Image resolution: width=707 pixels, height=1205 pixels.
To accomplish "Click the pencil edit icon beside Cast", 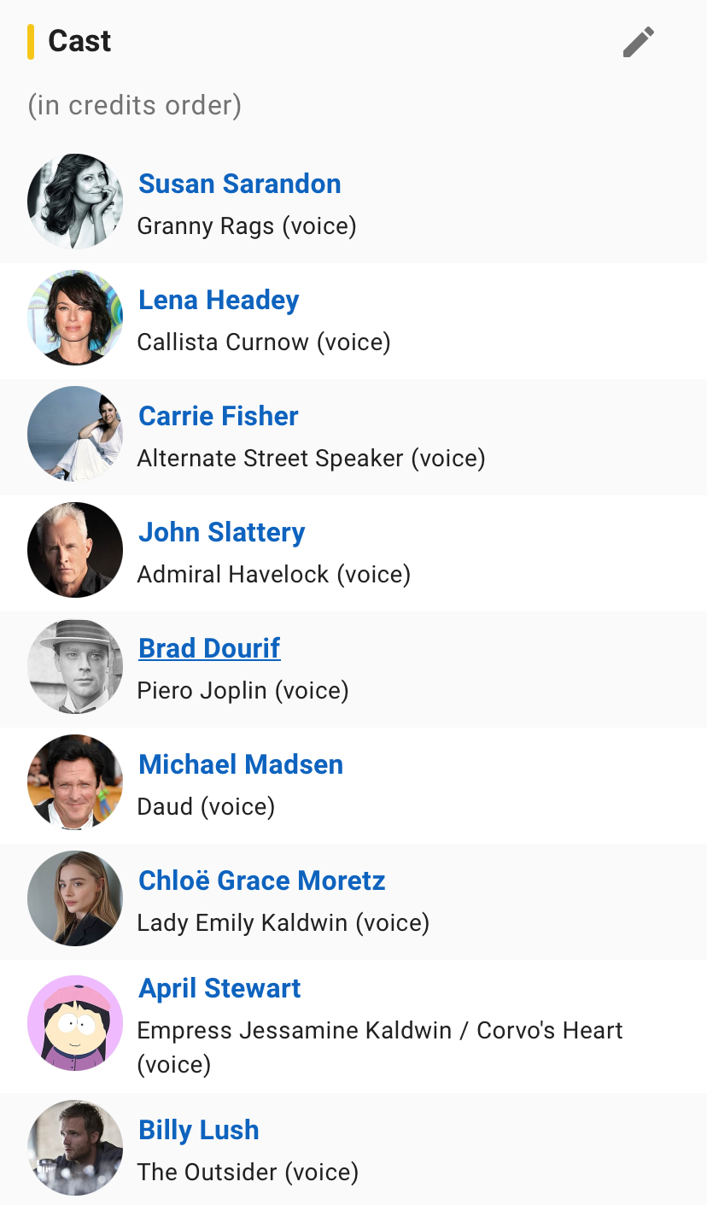I will coord(639,42).
